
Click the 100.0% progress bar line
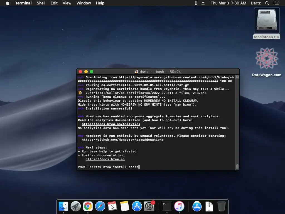point(155,81)
